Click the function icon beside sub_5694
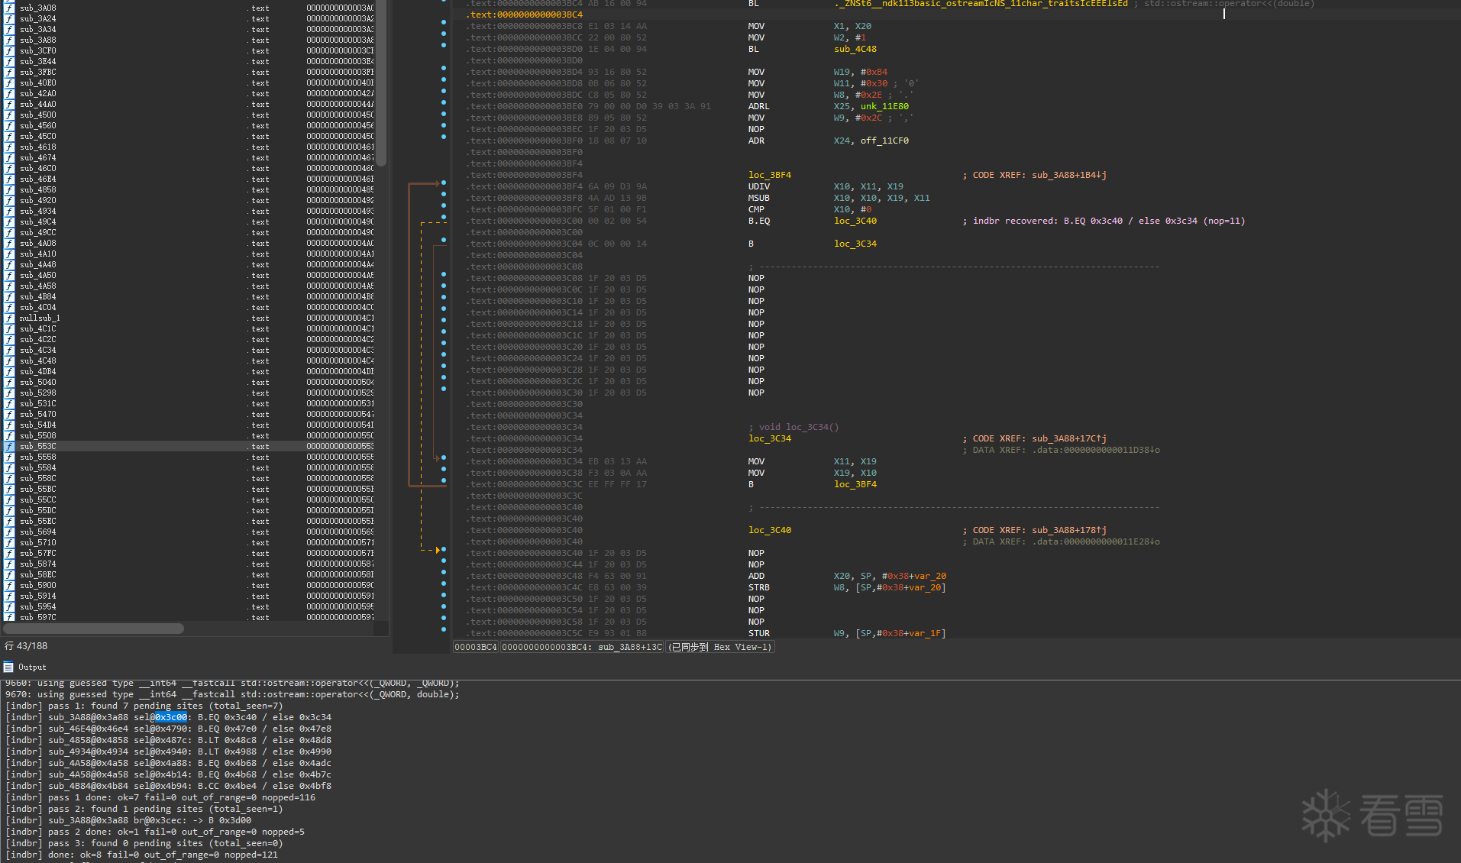Screen dimensions: 1461x863 [x=10, y=532]
